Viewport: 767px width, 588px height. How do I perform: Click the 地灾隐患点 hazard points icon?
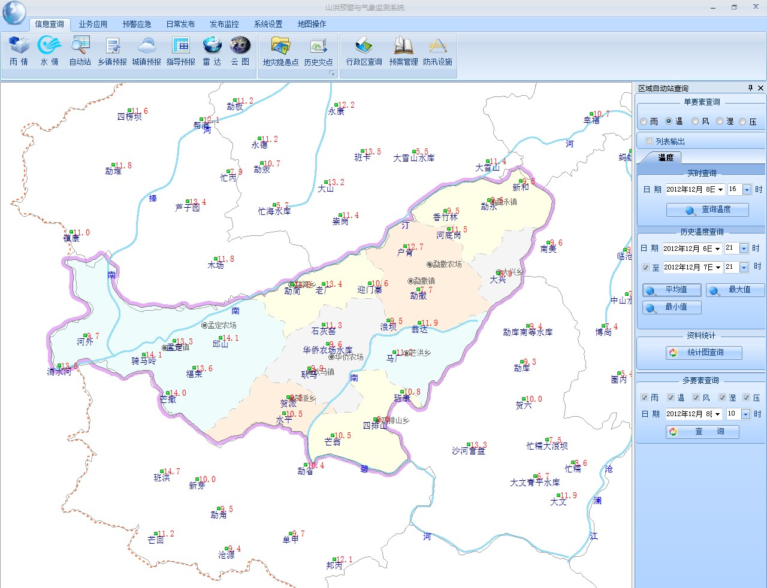(x=280, y=50)
